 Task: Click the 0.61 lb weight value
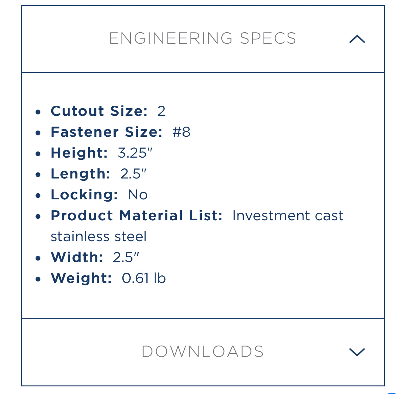click(144, 278)
